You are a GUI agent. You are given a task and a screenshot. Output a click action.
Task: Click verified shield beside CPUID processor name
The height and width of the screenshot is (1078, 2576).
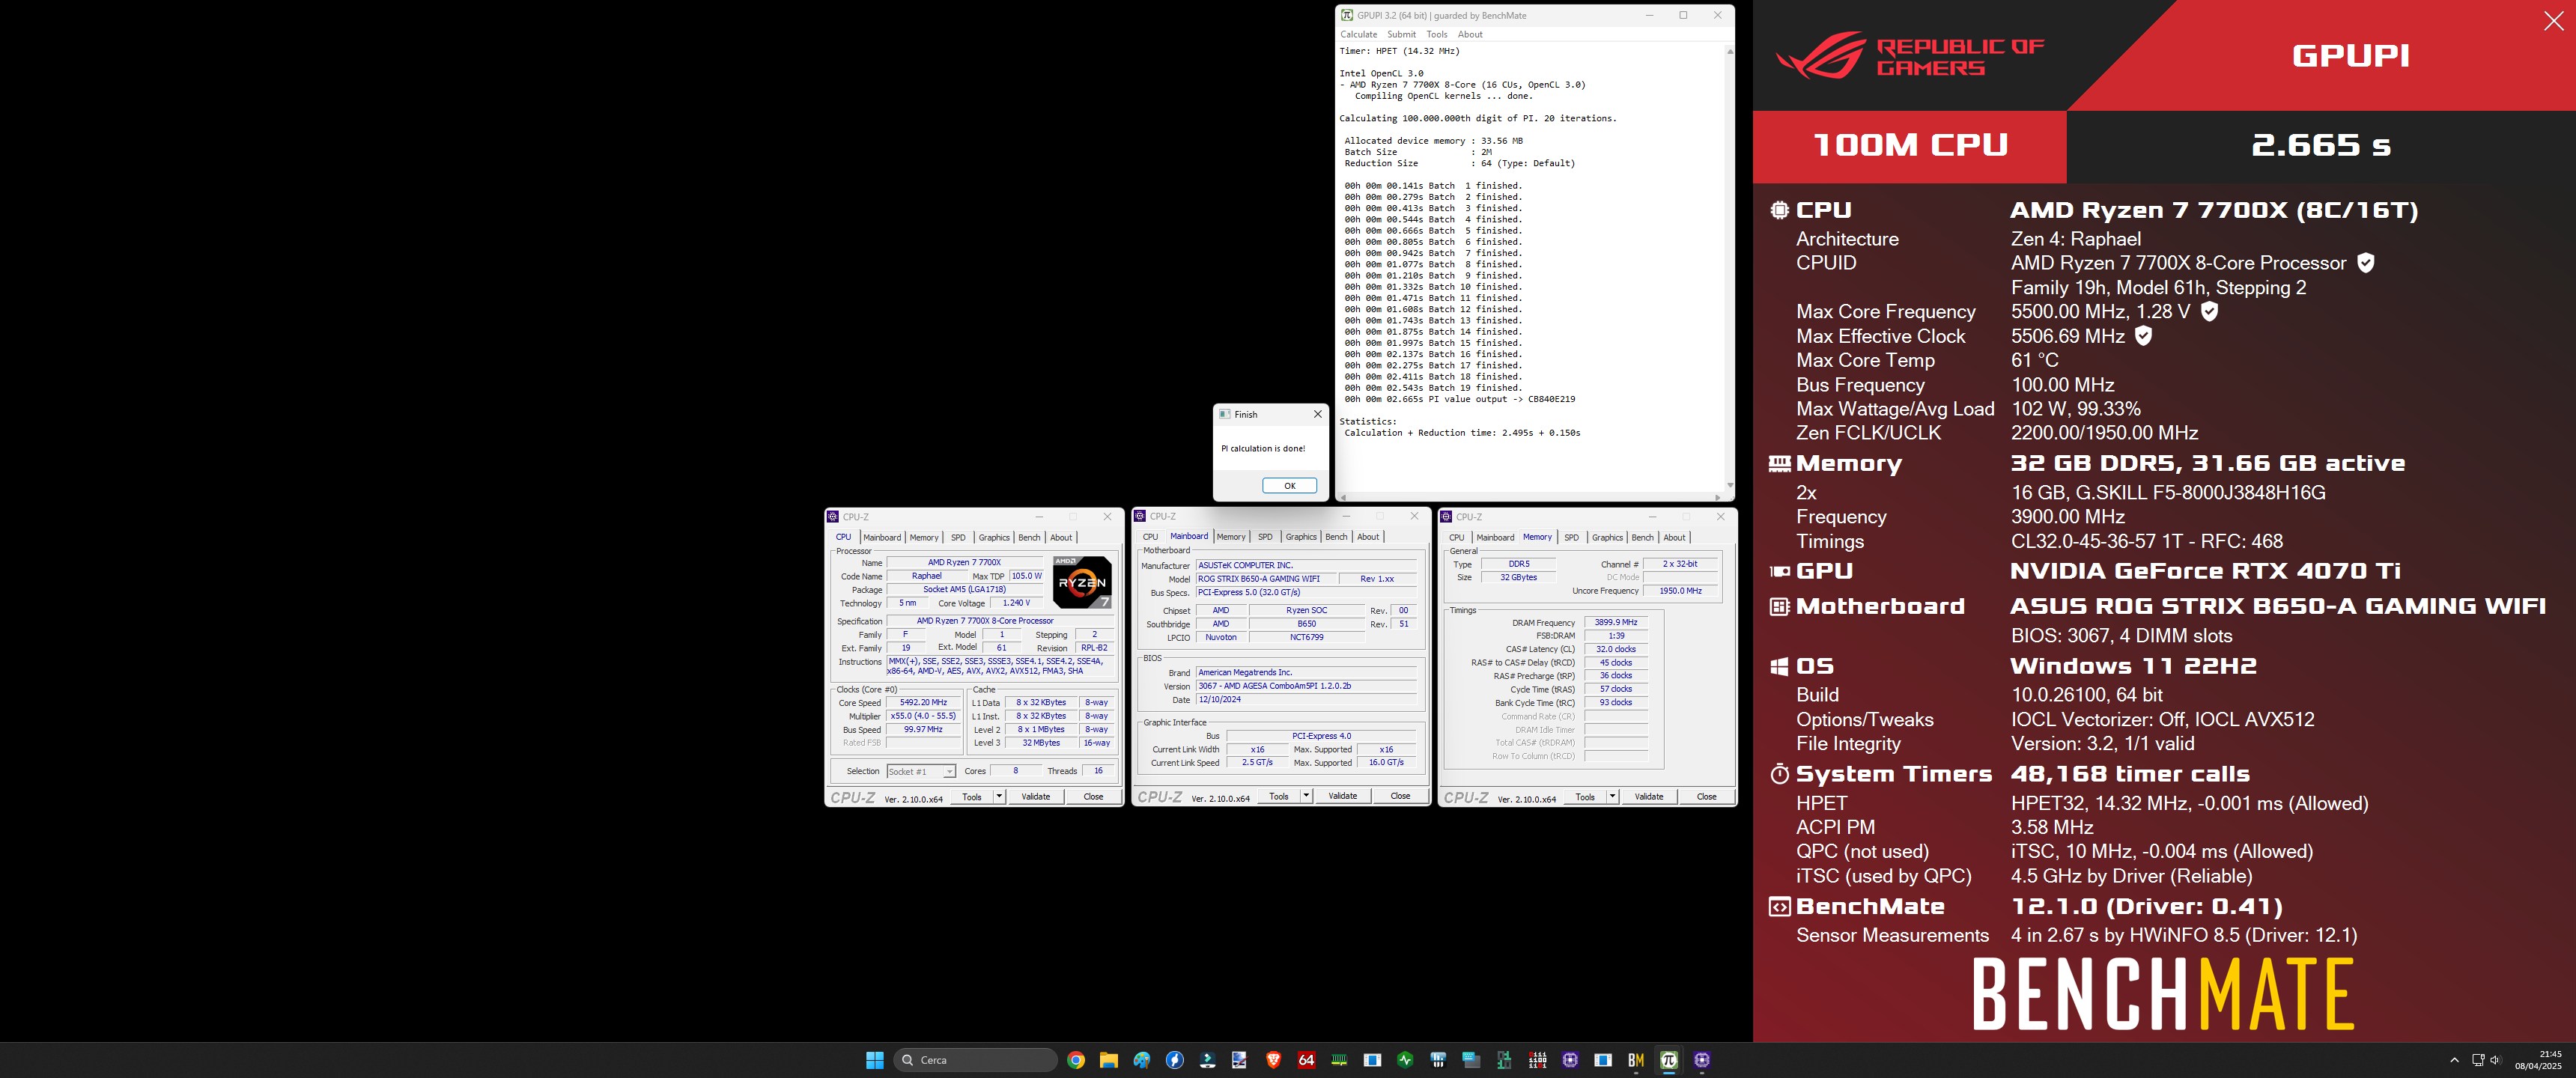(2366, 263)
